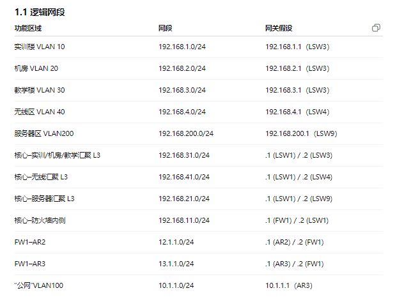
Task: Select the 实训楼 VLAN 10 cell
Action: 39,47
